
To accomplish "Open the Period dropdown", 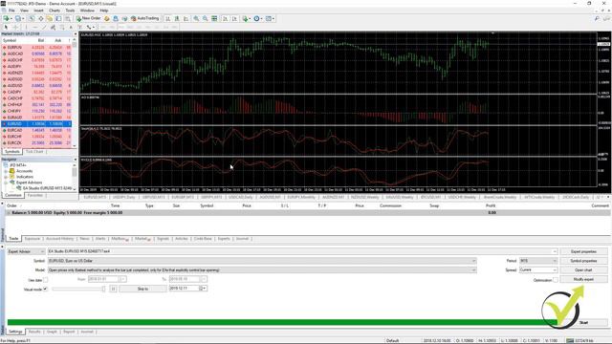I will click(538, 261).
